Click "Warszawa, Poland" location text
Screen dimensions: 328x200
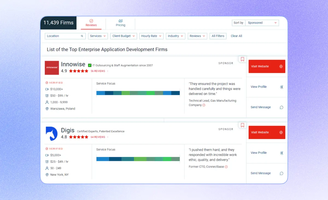click(x=63, y=109)
